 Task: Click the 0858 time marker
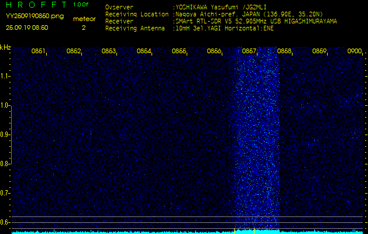click(x=284, y=51)
